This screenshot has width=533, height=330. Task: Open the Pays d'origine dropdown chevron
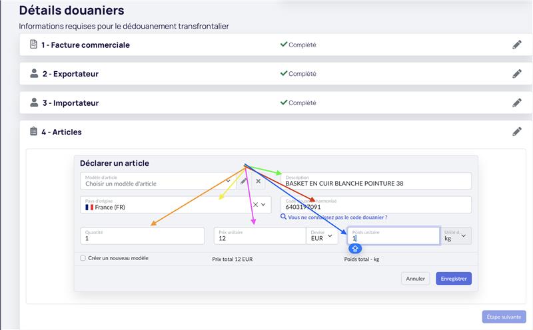[x=263, y=204]
